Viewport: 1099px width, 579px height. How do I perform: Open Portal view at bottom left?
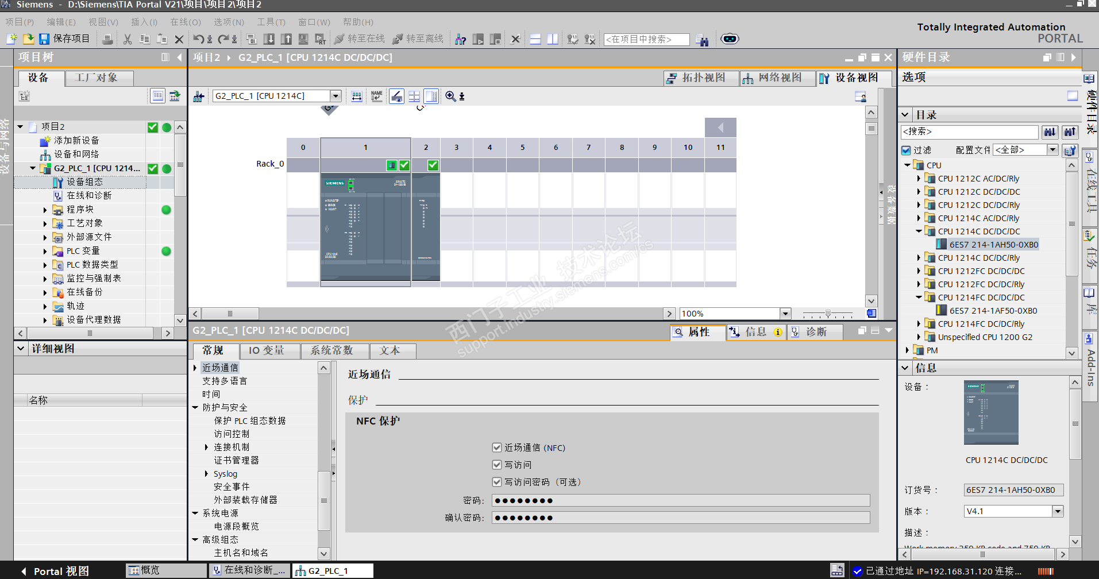click(x=55, y=571)
